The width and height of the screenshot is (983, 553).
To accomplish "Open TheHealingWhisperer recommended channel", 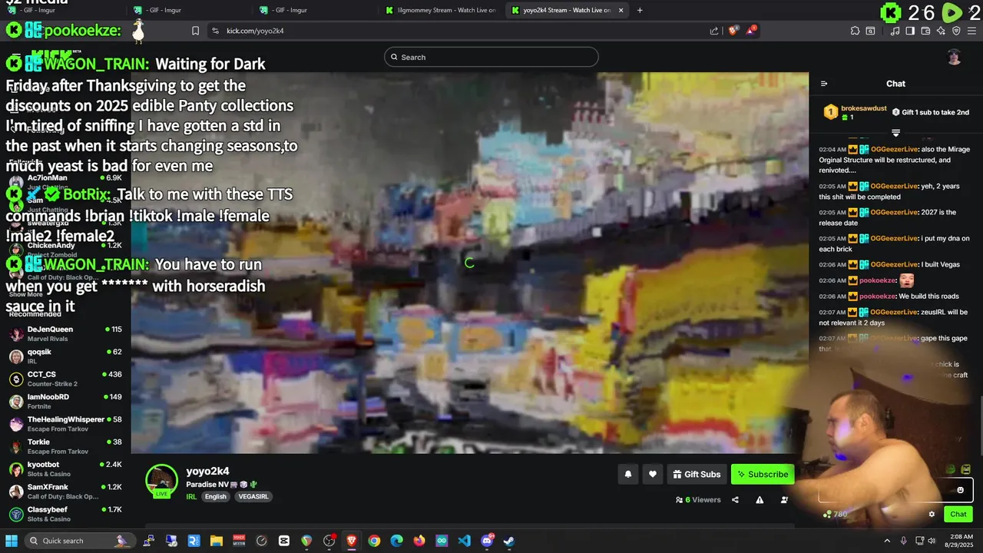I will pos(66,424).
